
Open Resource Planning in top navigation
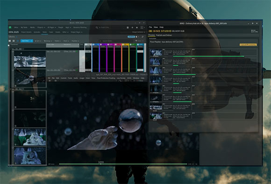[x=80, y=28]
